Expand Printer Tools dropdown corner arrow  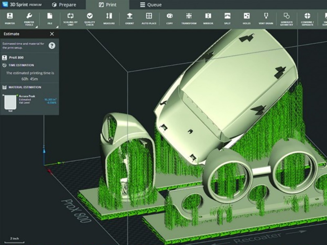click(x=36, y=27)
